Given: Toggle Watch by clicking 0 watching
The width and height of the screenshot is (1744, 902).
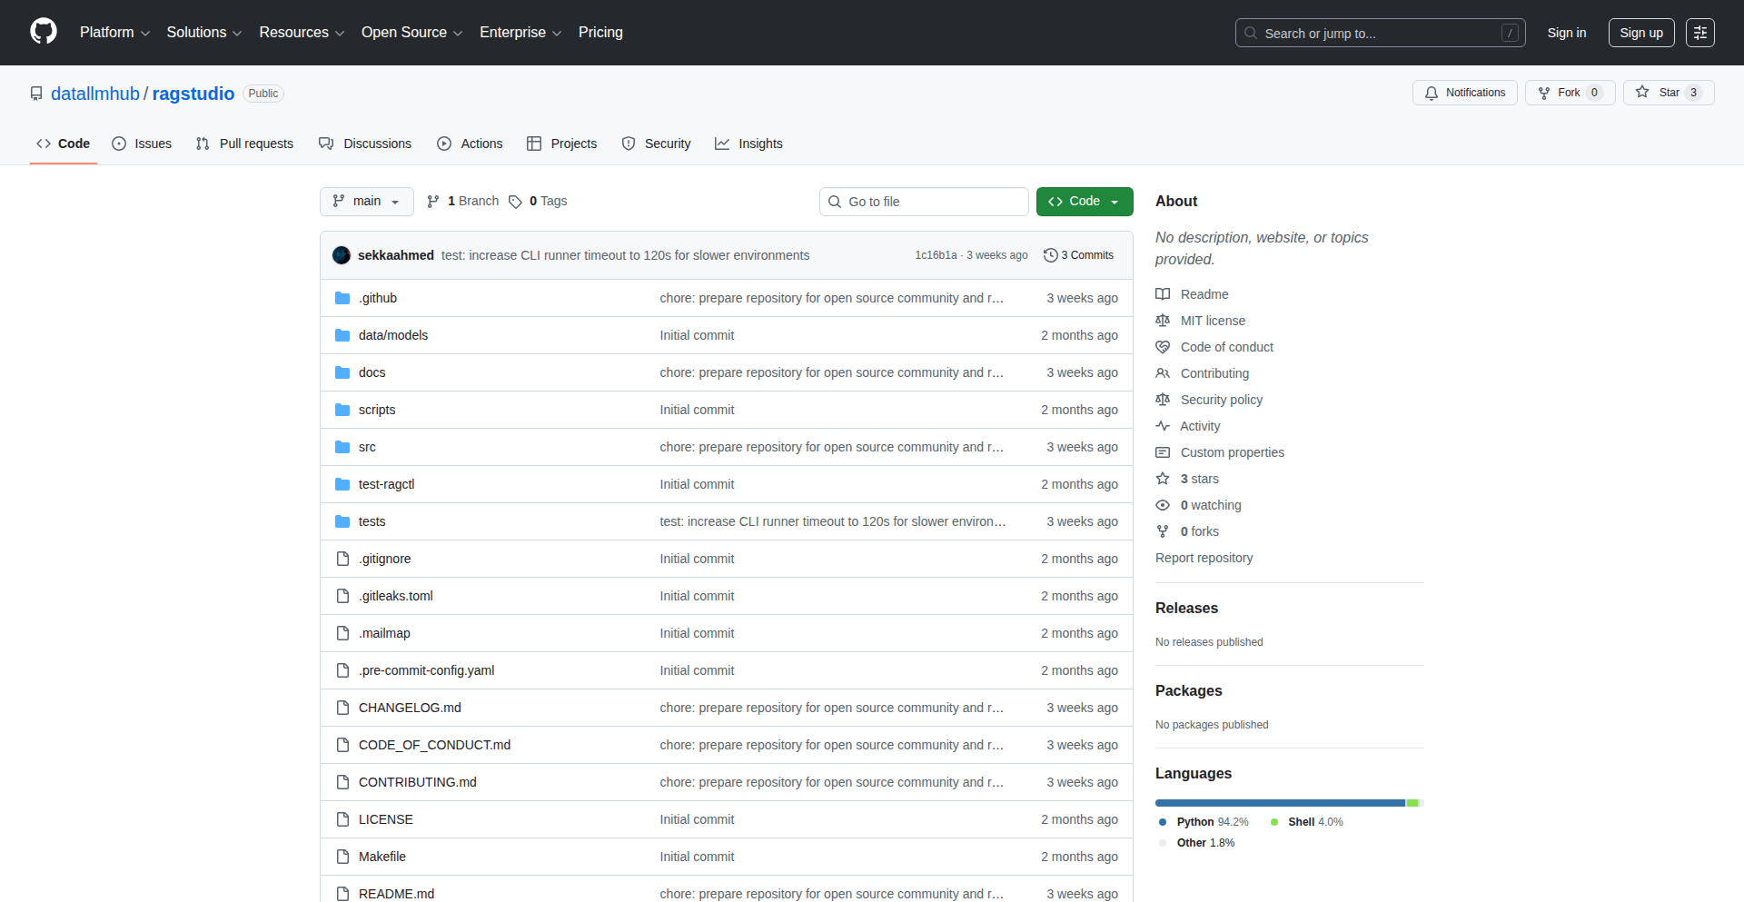Looking at the screenshot, I should coord(1210,505).
